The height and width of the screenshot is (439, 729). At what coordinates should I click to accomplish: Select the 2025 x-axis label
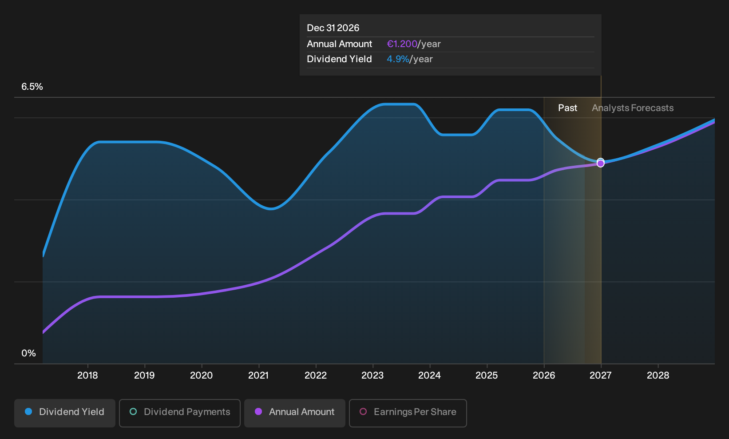click(x=487, y=375)
